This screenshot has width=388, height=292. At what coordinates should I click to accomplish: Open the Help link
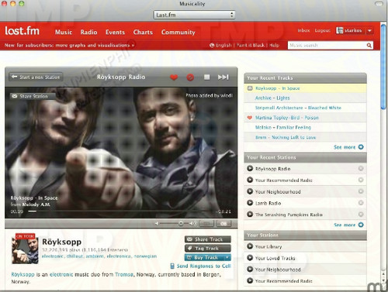click(x=274, y=45)
